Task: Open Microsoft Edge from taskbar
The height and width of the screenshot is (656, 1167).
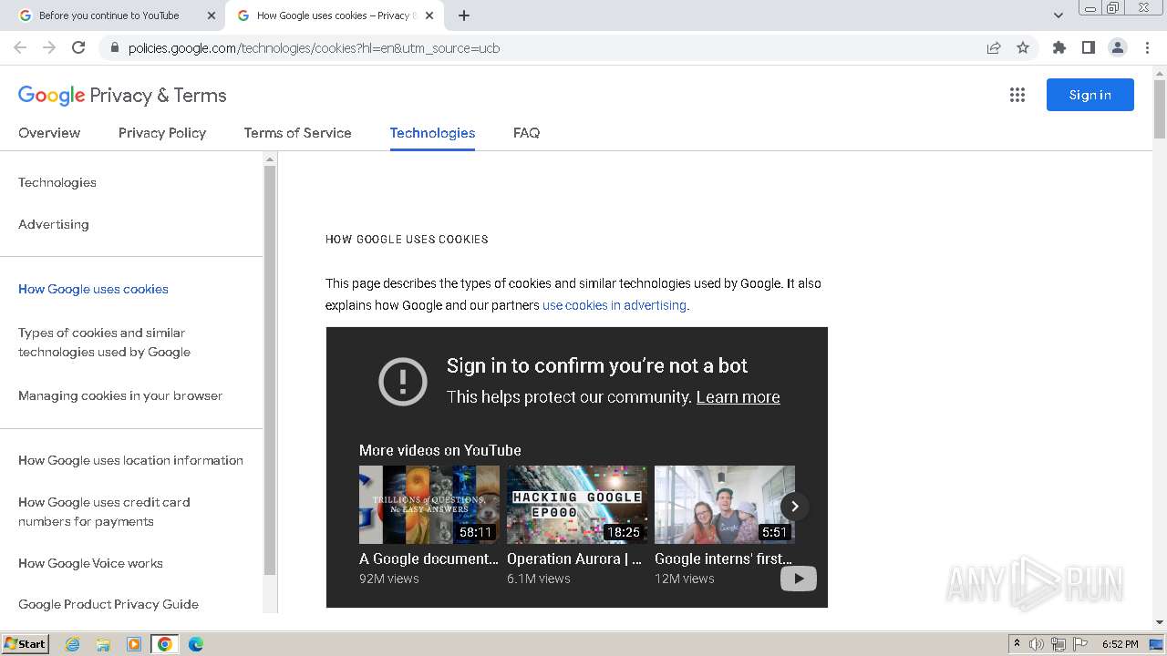Action: (196, 644)
